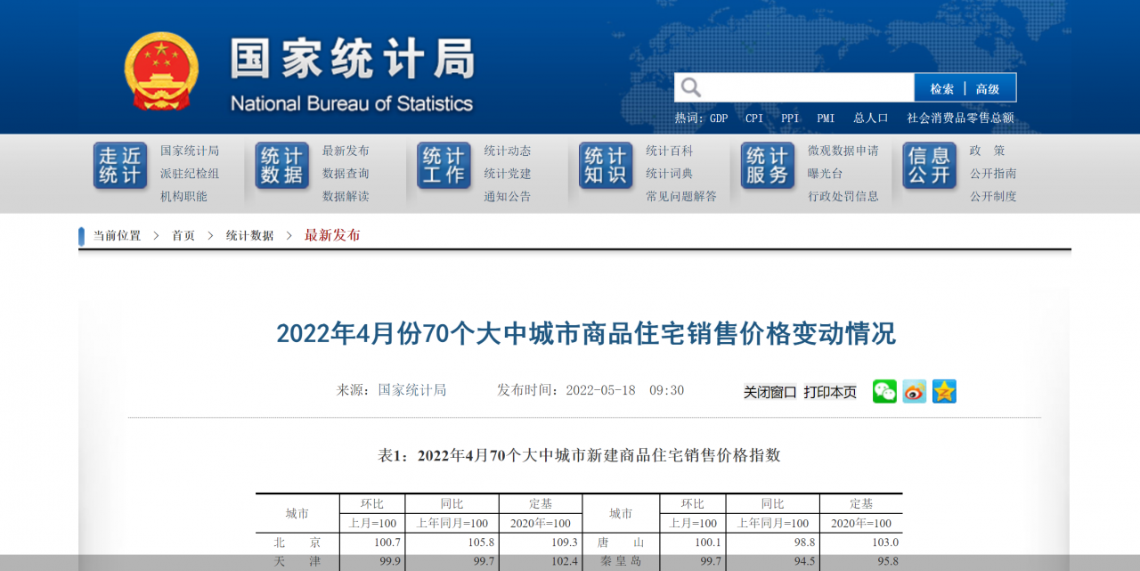Click the 关闭窗口 button
The image size is (1140, 571).
point(770,392)
